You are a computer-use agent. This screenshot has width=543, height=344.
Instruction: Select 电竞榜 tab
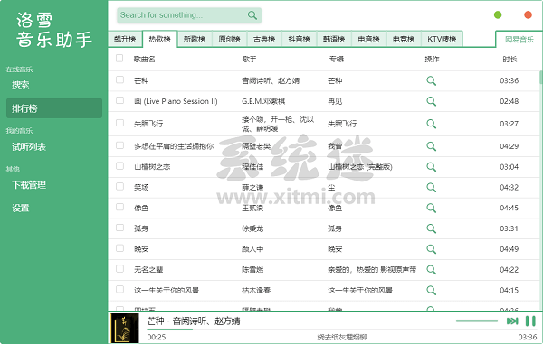(404, 39)
